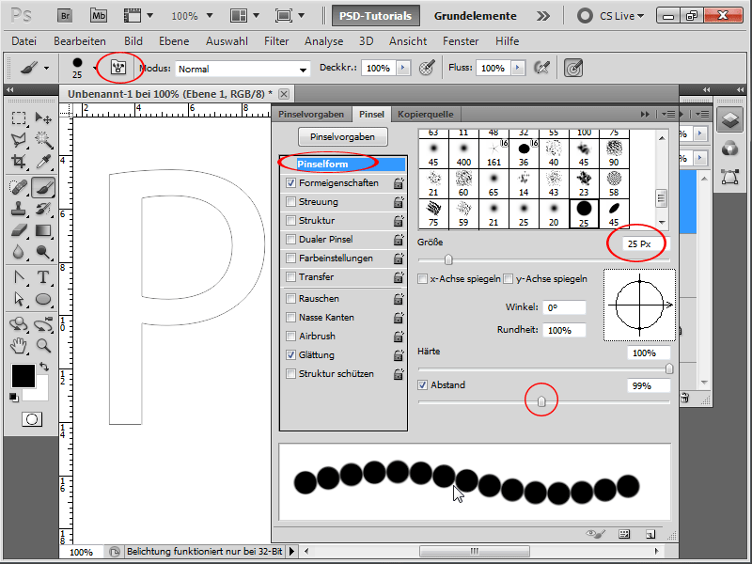Open the Fluss flow slider arrow
752x564 pixels.
518,68
